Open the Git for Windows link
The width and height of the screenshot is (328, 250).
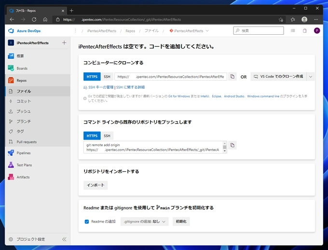tap(179, 97)
